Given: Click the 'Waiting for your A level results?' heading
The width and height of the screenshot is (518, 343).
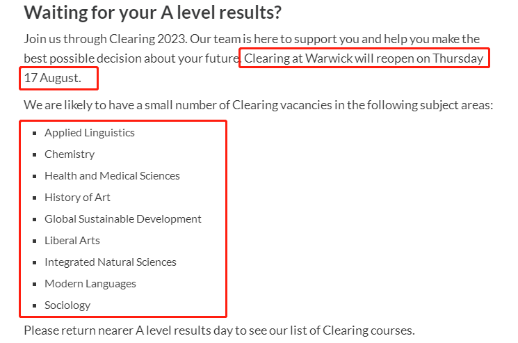Looking at the screenshot, I should click(153, 13).
